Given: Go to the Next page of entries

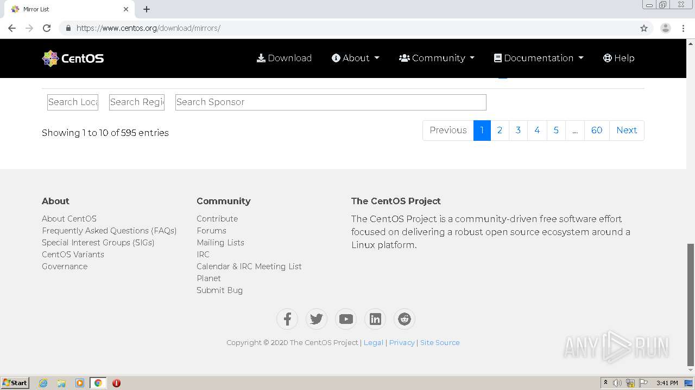Looking at the screenshot, I should 627,130.
